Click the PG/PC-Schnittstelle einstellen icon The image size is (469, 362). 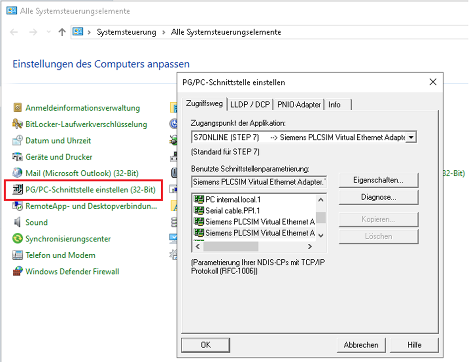pyautogui.click(x=18, y=189)
